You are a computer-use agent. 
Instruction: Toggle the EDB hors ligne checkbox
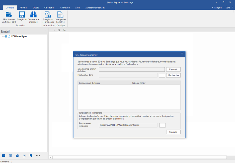(x=6, y=36)
